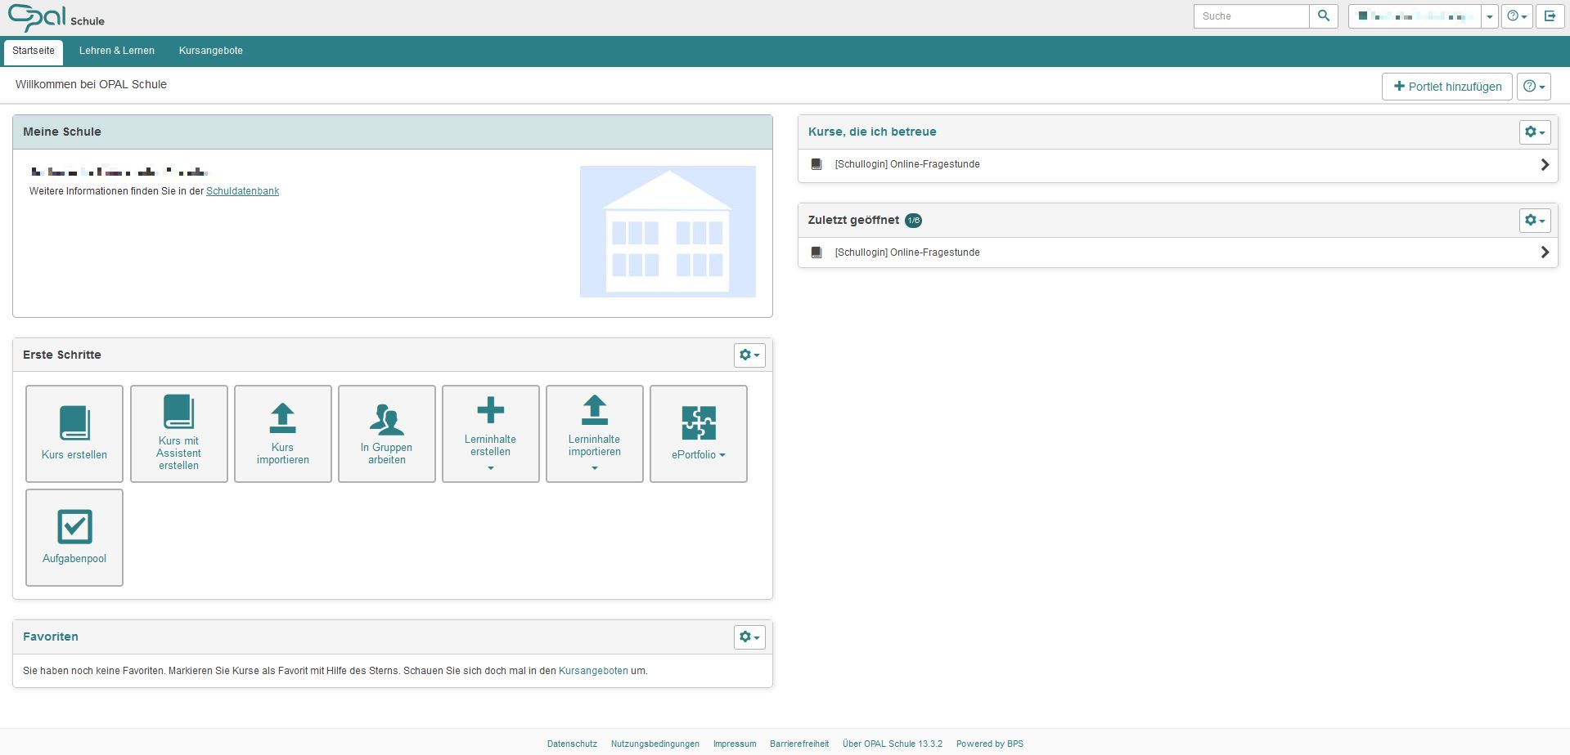Viewport: 1570px width, 755px height.
Task: Click into the Suche search field
Action: click(1252, 16)
